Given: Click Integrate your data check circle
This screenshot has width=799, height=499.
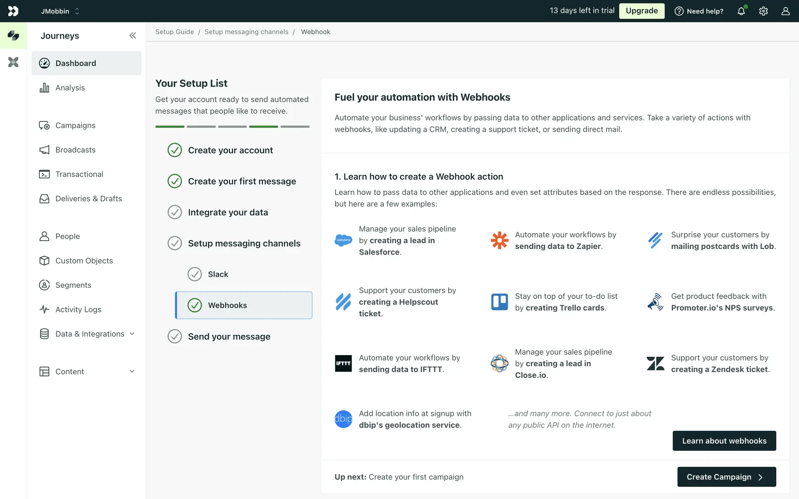Looking at the screenshot, I should click(x=175, y=212).
